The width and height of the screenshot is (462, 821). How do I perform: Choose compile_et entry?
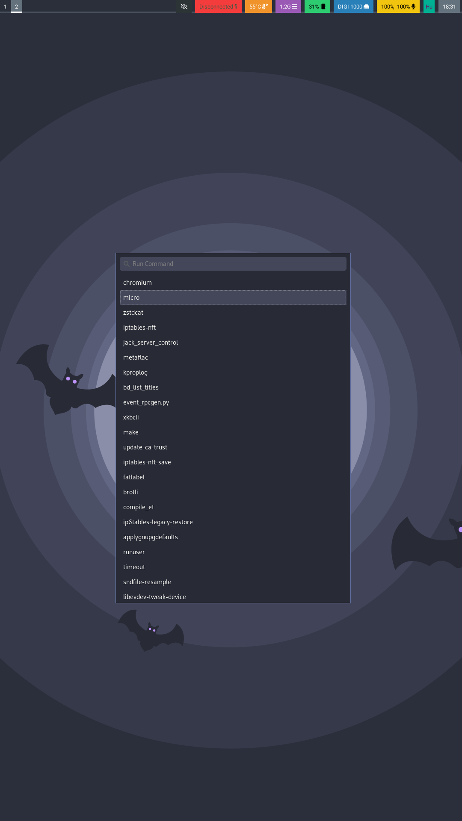(233, 507)
